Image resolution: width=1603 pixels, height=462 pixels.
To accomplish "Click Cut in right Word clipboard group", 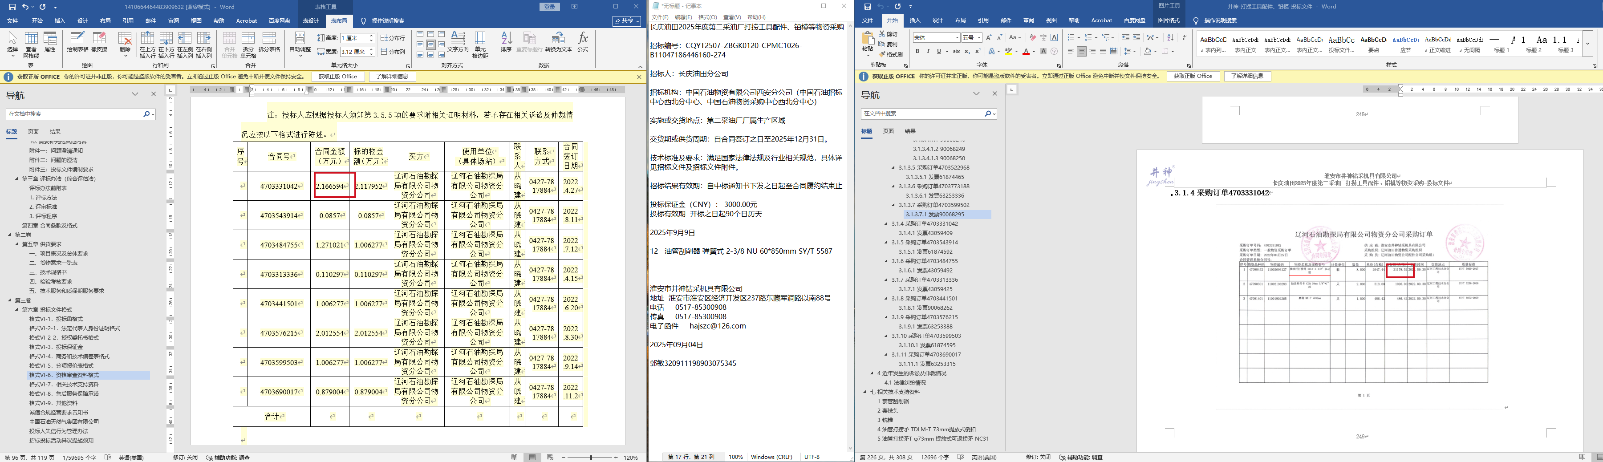I will click(x=889, y=34).
